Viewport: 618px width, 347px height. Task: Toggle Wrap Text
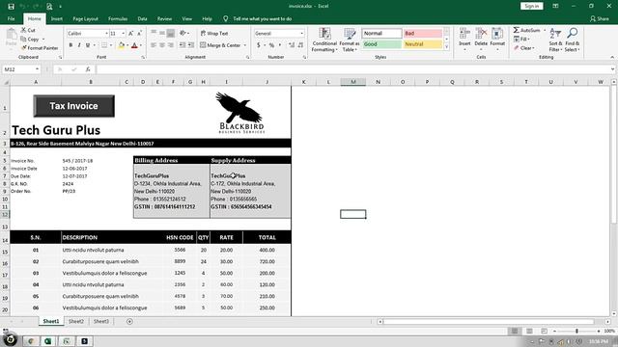(x=214, y=34)
